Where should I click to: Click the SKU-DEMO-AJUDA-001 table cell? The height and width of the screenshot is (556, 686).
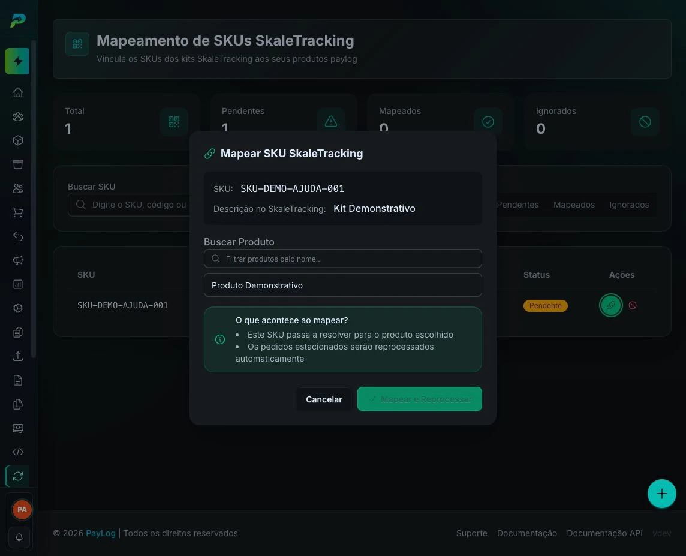pos(123,305)
